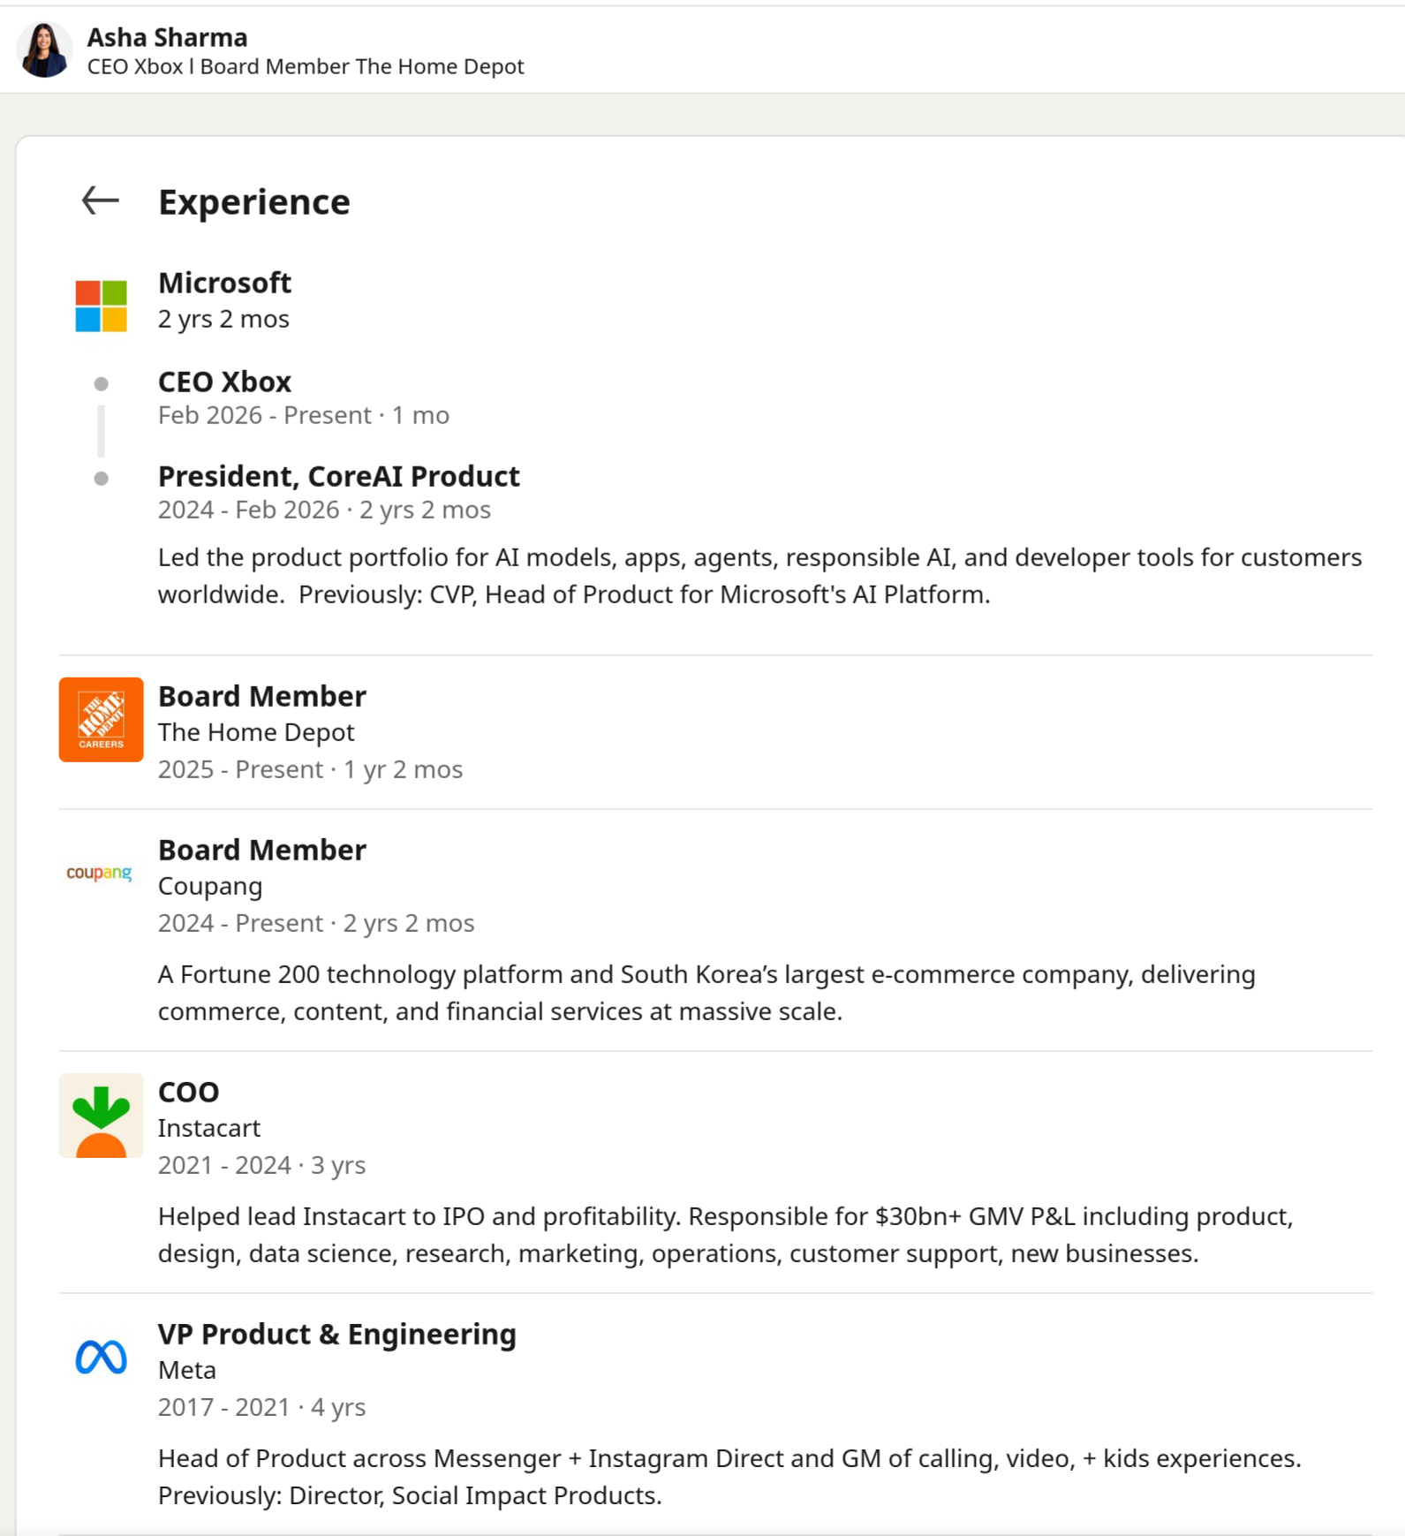Click the back arrow beside Experience
The height and width of the screenshot is (1536, 1405).
pos(100,201)
